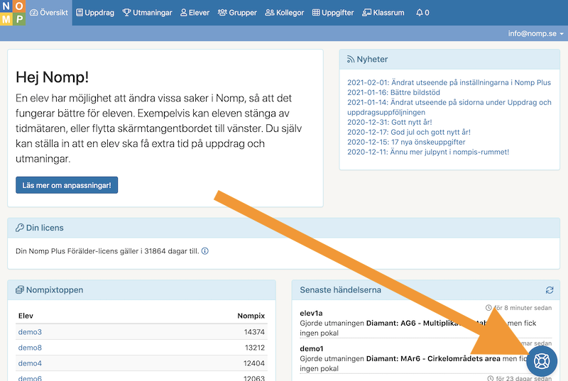The width and height of the screenshot is (568, 381).
Task: Click the Nompix value 13212
Action: (x=255, y=348)
